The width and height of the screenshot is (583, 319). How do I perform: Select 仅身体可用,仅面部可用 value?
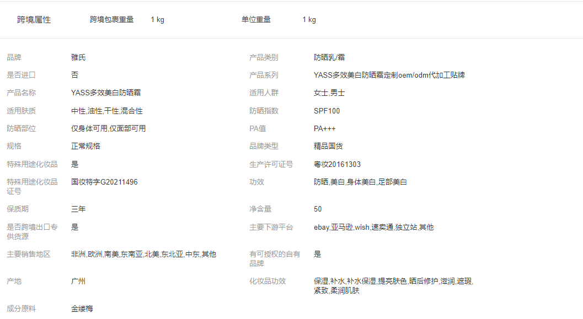point(108,128)
